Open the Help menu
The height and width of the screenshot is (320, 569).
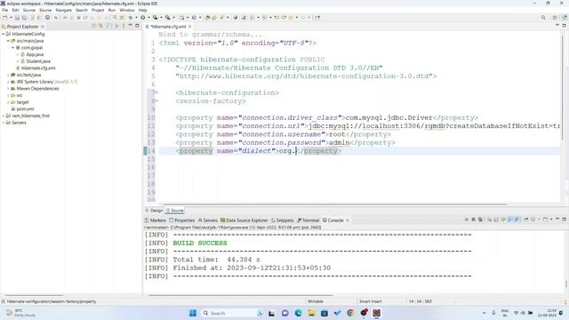click(142, 10)
